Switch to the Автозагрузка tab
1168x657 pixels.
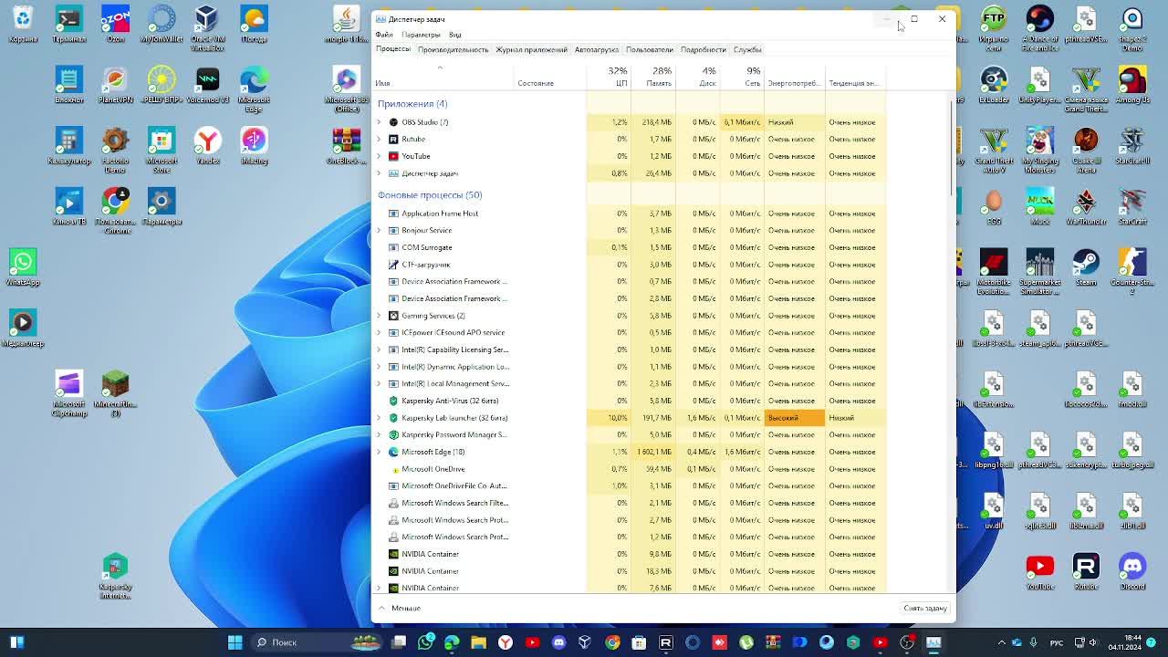(597, 49)
